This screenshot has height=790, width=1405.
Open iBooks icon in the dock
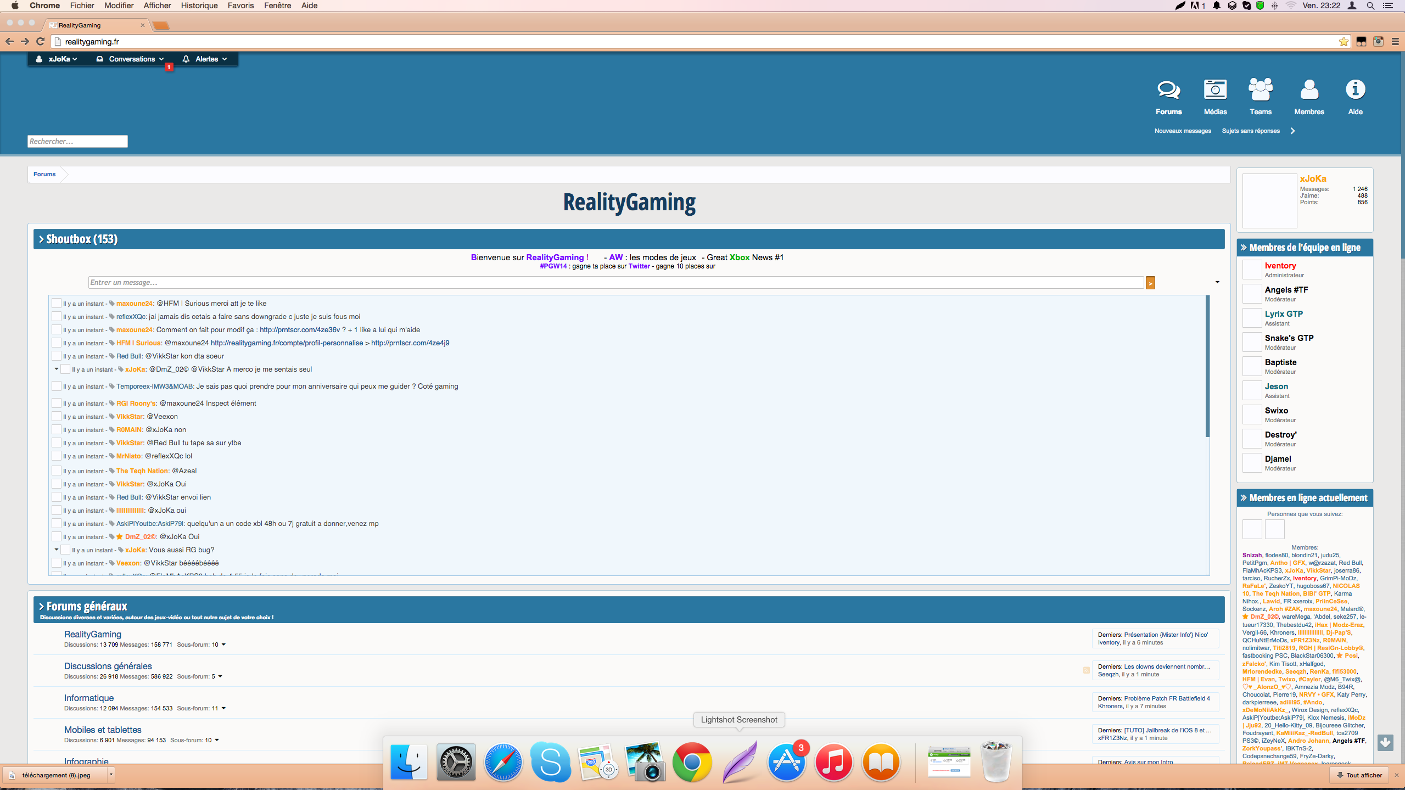click(881, 762)
